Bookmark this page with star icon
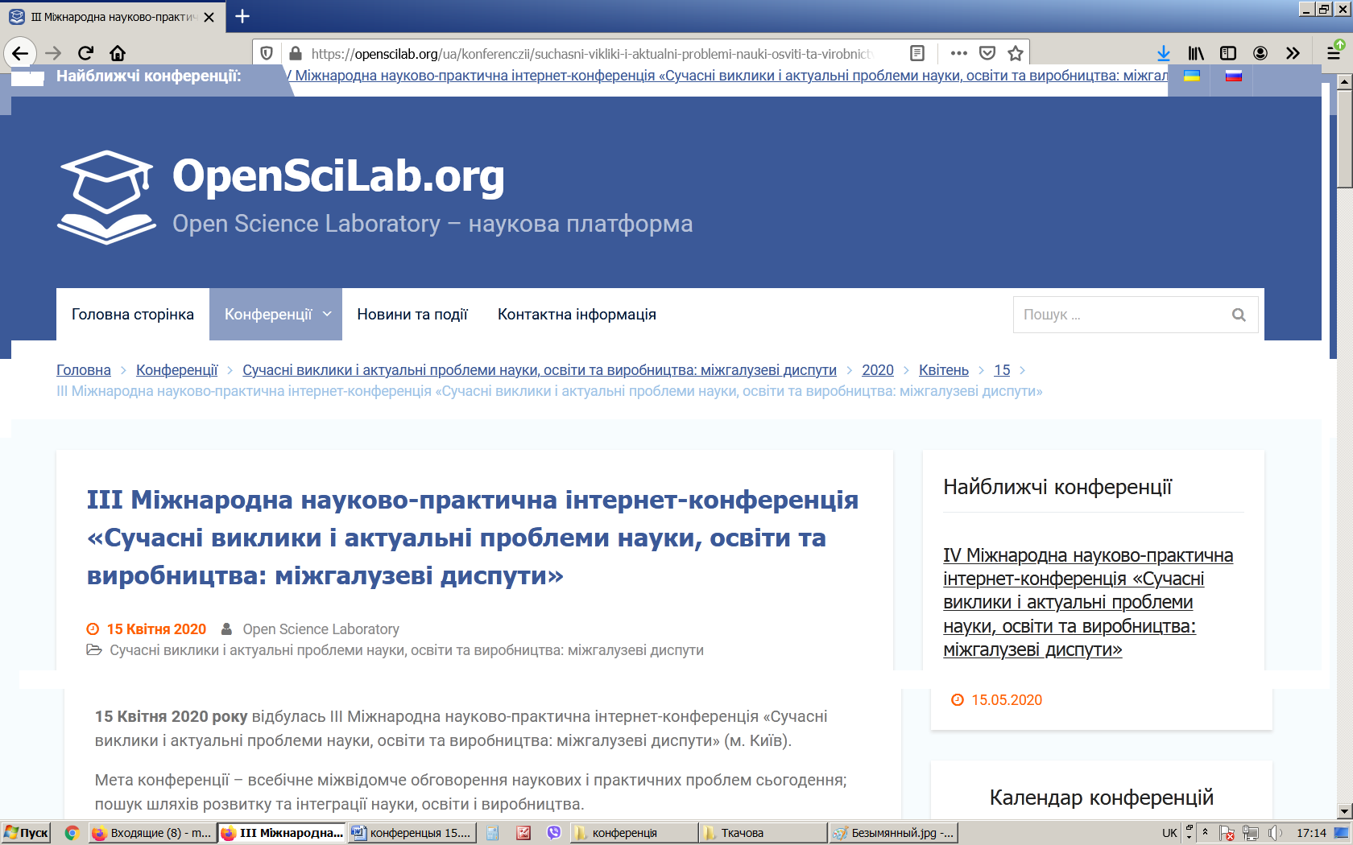The image size is (1353, 845). (1016, 53)
